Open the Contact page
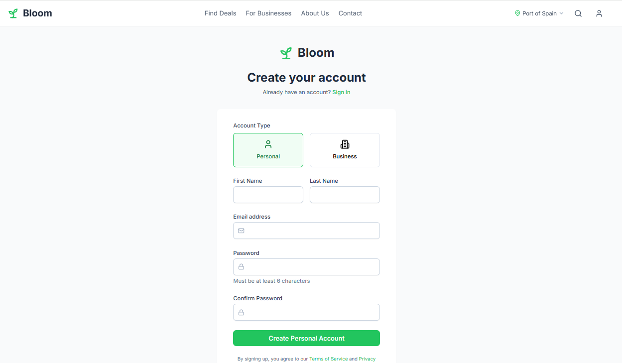 coord(350,13)
